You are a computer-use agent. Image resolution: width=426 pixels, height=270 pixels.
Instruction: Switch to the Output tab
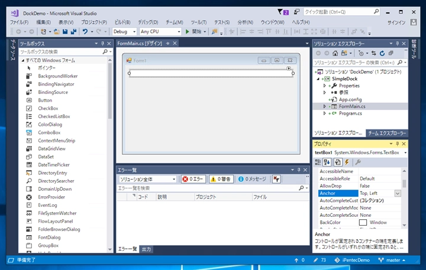[x=146, y=249]
